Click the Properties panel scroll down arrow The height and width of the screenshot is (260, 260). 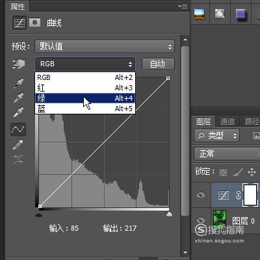tap(185, 252)
